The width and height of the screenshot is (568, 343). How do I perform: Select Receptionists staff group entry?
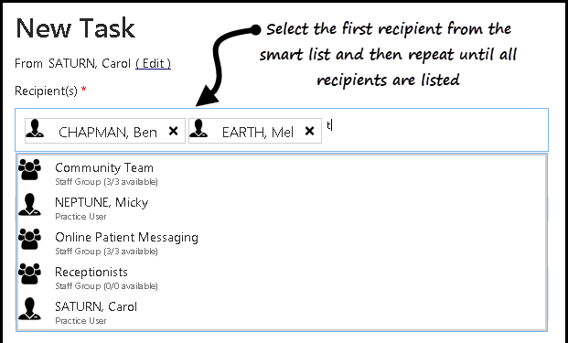coord(282,277)
